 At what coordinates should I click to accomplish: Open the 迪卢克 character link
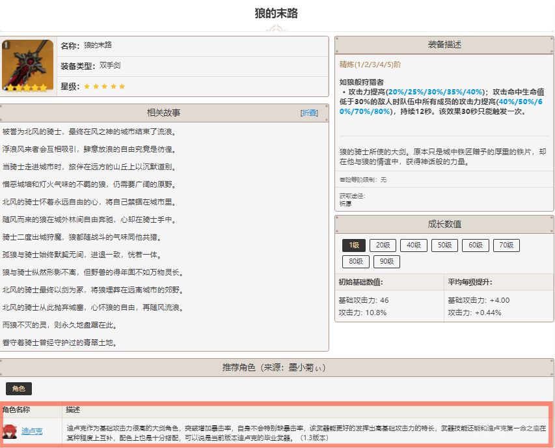(32, 431)
